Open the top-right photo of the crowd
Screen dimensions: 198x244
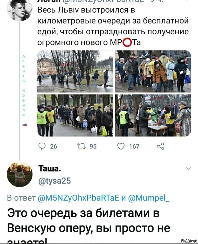tap(153, 71)
